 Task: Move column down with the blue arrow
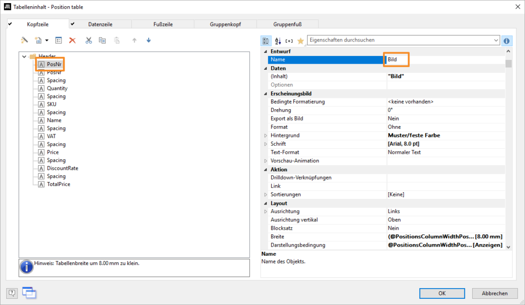pos(149,40)
